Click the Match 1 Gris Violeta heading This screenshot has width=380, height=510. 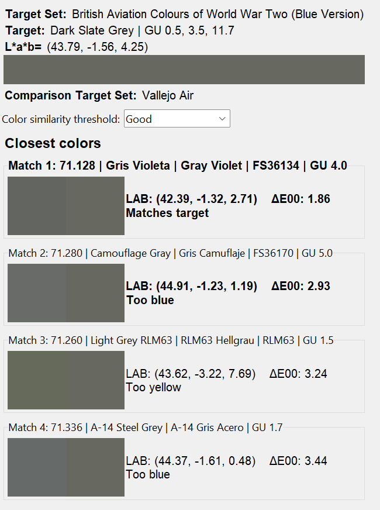(178, 166)
